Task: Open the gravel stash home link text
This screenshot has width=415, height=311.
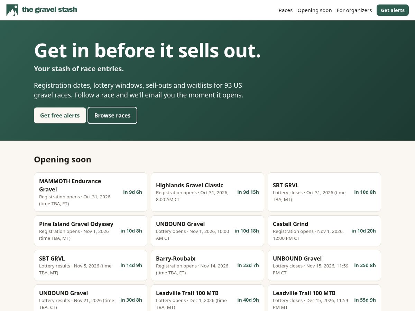Action: (49, 10)
